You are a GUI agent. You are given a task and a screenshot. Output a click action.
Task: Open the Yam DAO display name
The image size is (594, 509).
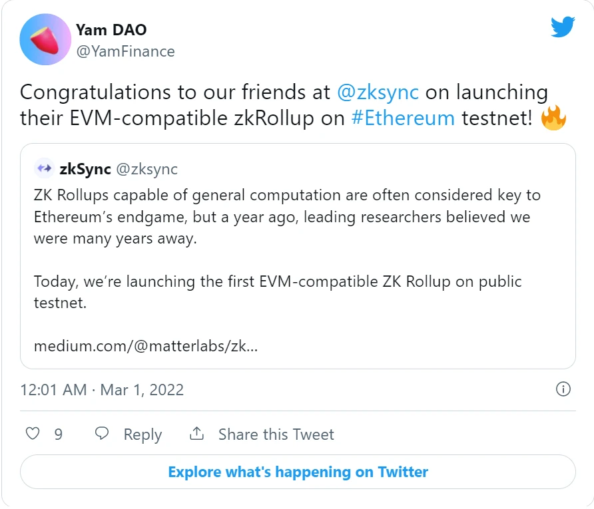point(111,30)
